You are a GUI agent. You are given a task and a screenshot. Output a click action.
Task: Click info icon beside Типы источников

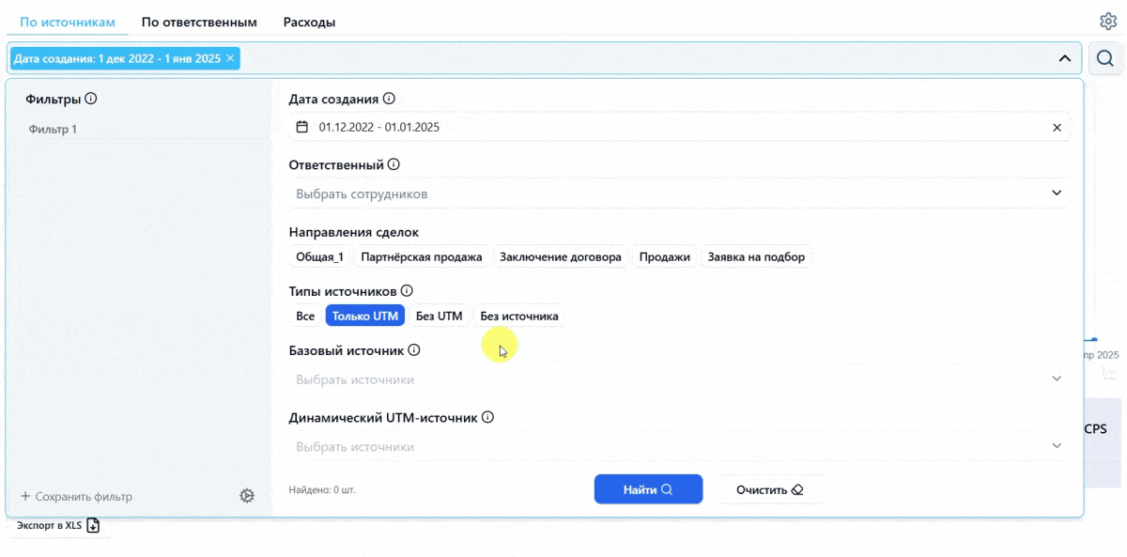[x=407, y=291]
